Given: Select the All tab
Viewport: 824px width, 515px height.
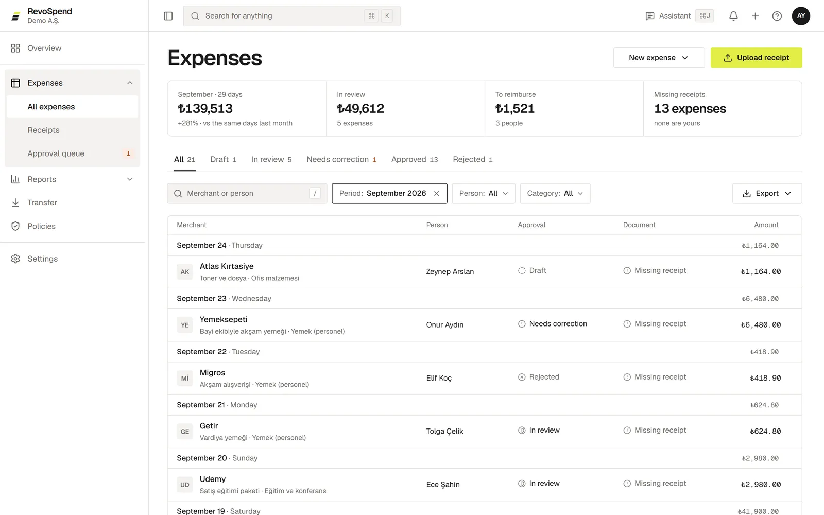Looking at the screenshot, I should (x=184, y=159).
